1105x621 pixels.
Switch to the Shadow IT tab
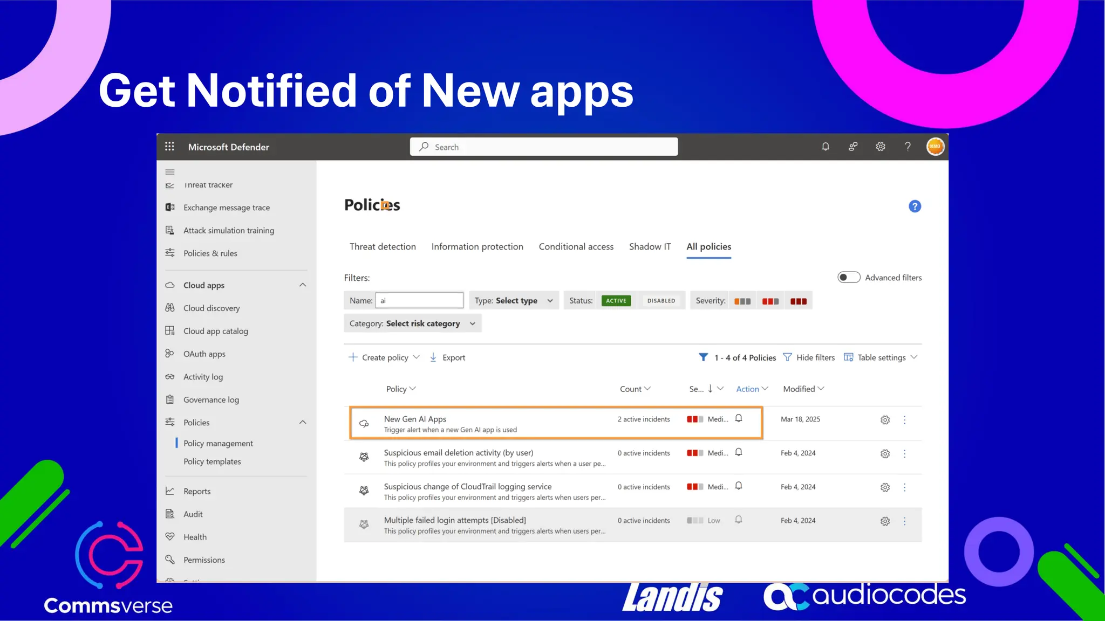(x=650, y=247)
